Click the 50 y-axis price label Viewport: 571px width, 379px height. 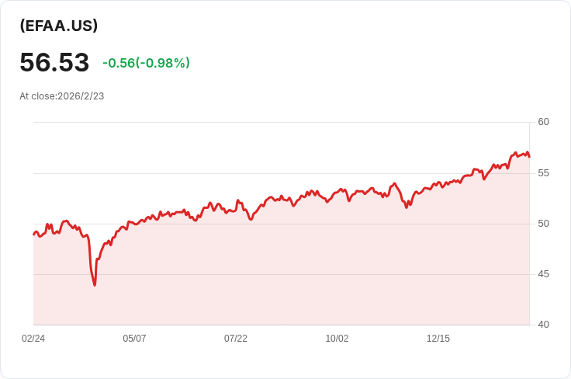pyautogui.click(x=543, y=224)
